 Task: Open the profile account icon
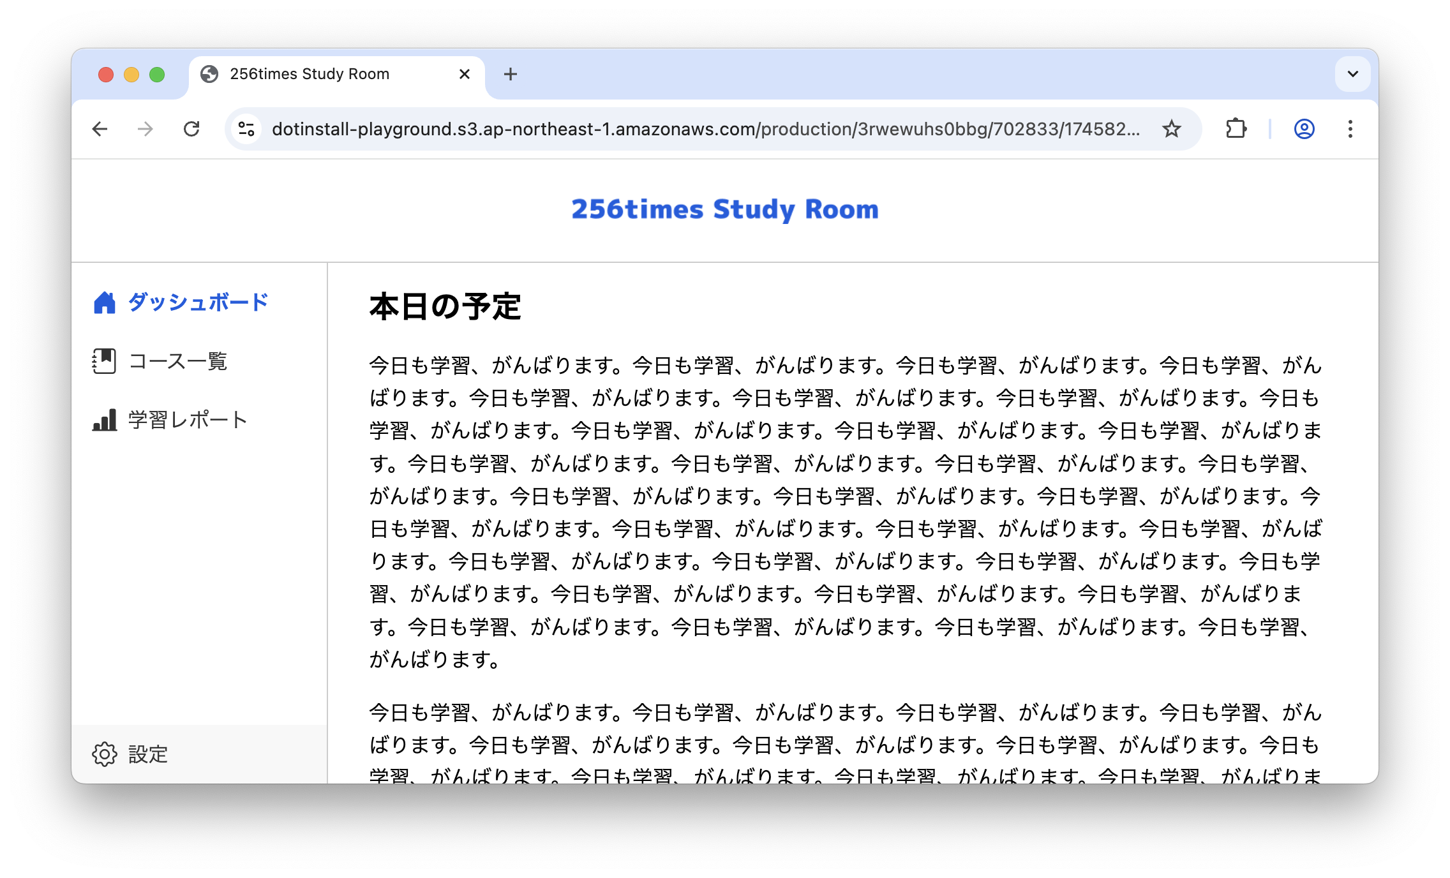pyautogui.click(x=1304, y=129)
